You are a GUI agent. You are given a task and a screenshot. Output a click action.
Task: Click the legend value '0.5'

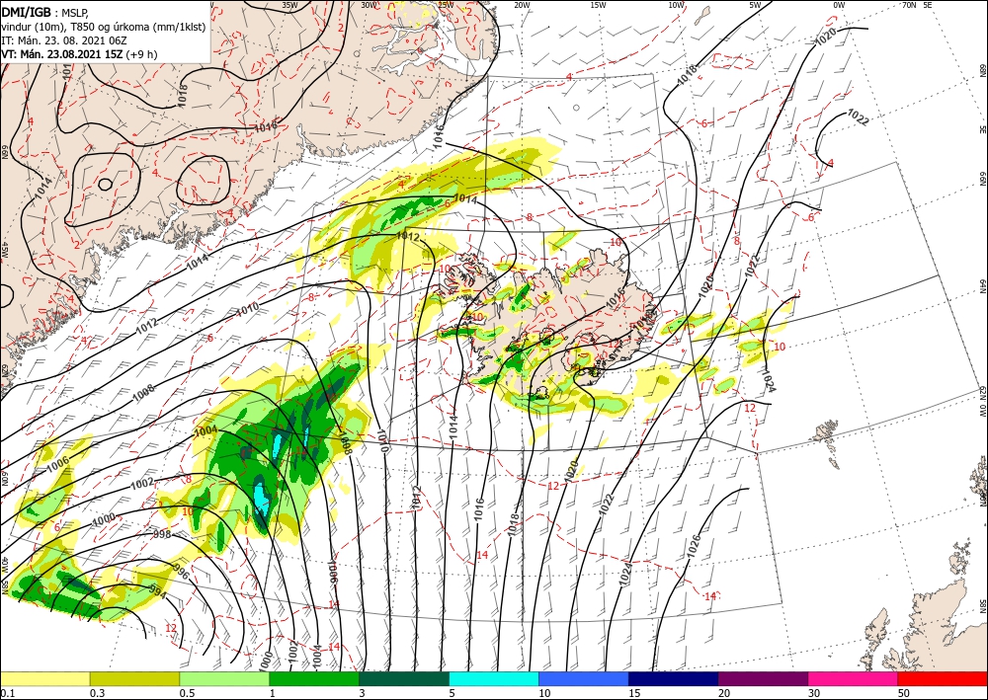click(x=187, y=693)
